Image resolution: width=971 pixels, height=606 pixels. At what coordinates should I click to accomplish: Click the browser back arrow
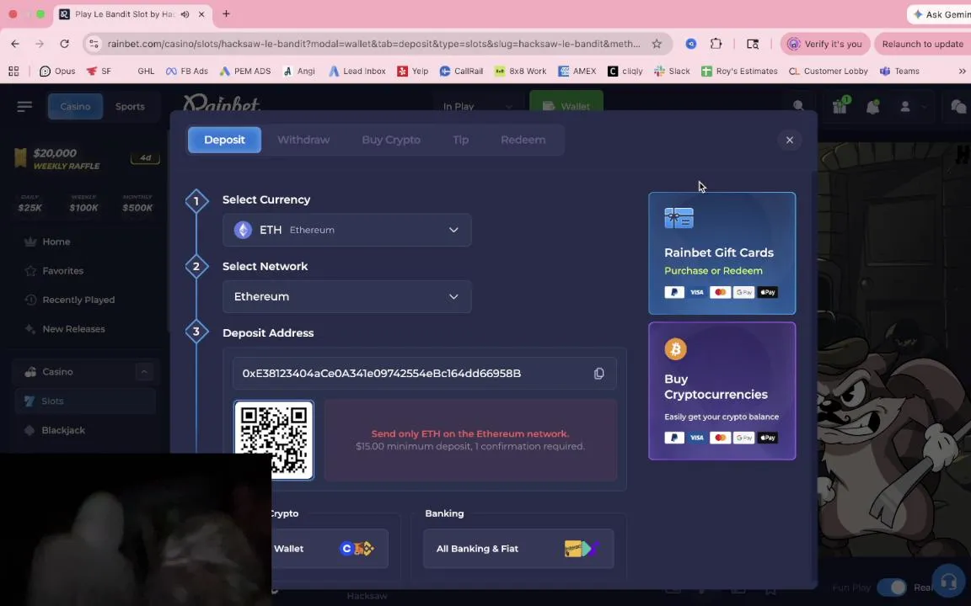[15, 44]
